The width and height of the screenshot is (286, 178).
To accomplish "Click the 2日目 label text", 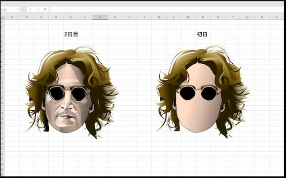I will click(x=71, y=34).
